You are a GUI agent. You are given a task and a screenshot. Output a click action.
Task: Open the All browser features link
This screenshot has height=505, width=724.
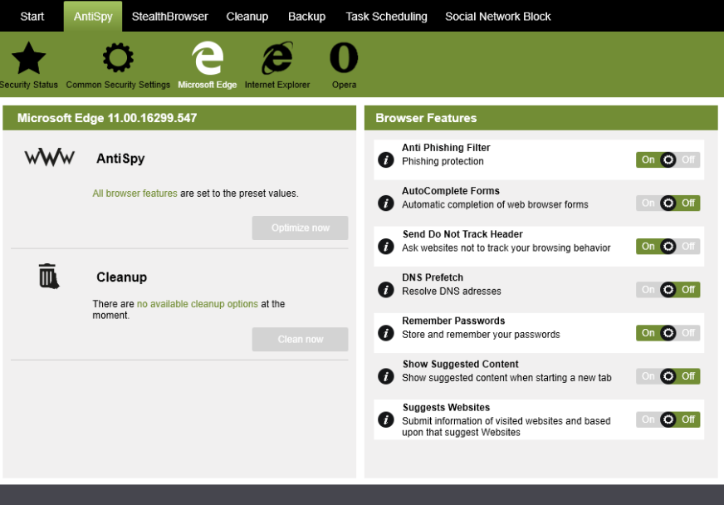(135, 194)
